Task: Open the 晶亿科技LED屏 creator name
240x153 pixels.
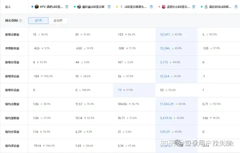Action: [x=220, y=7]
